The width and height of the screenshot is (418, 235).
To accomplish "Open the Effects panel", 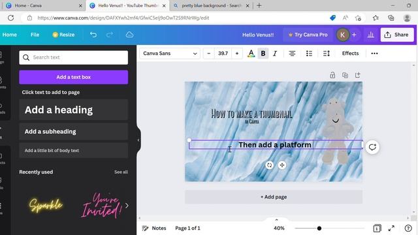I will pos(350,54).
